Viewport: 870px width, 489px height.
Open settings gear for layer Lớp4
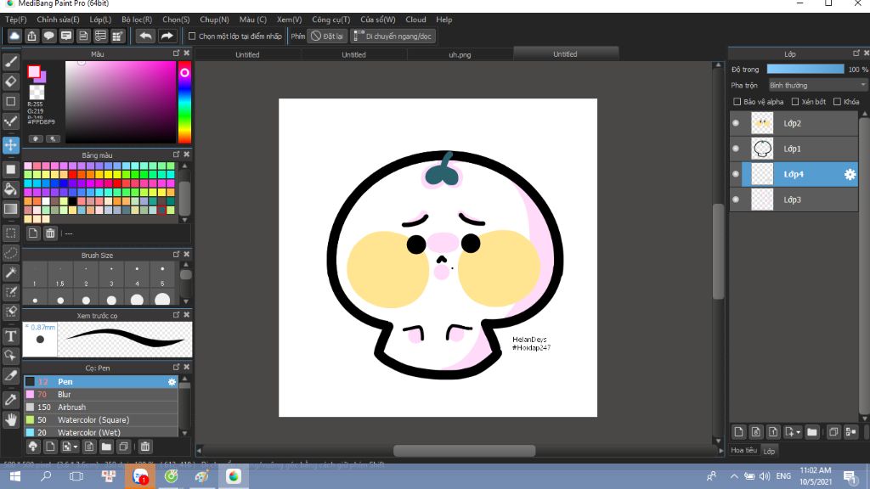850,174
